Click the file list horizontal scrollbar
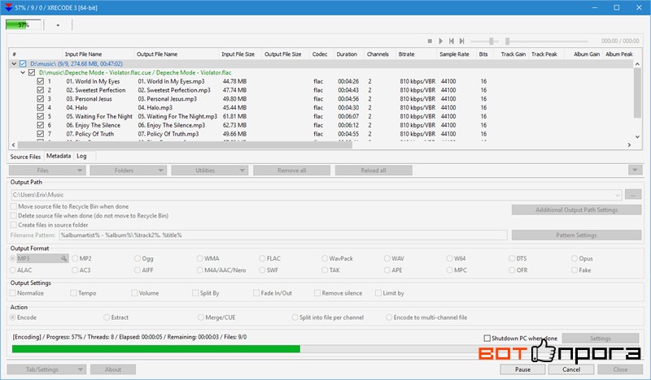Screen dimensions: 651x380 tap(186, 145)
